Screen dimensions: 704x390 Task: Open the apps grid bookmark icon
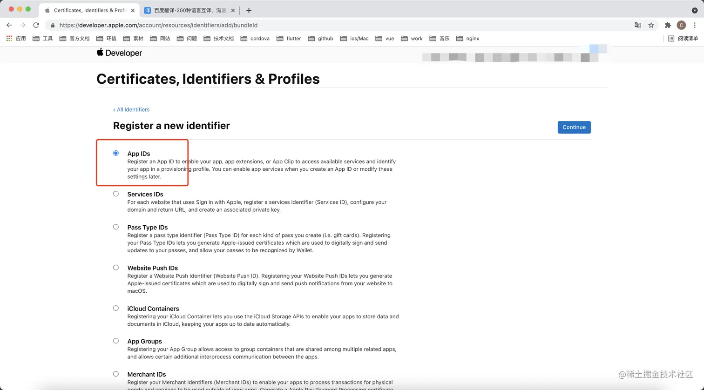(x=9, y=39)
